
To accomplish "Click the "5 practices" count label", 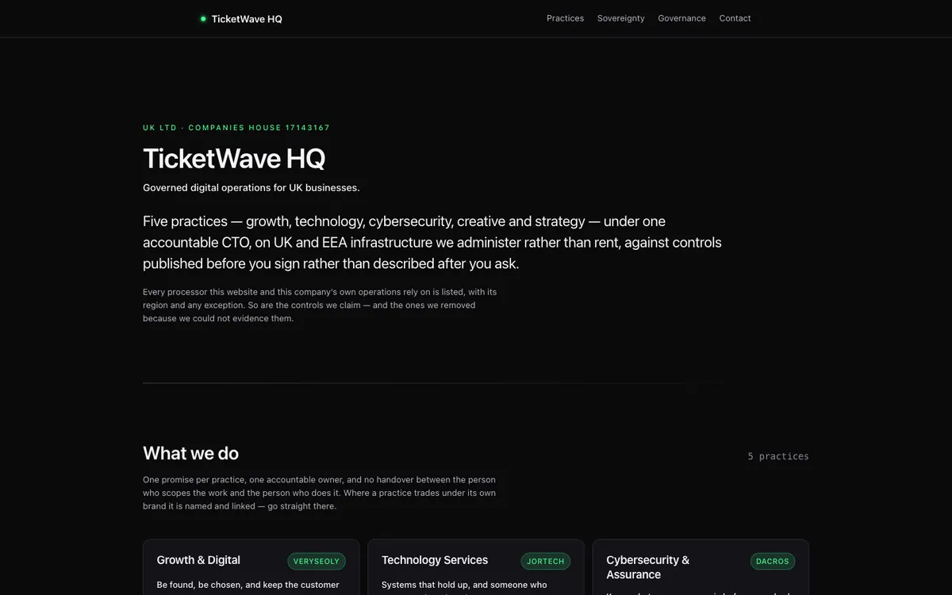I will (x=778, y=456).
